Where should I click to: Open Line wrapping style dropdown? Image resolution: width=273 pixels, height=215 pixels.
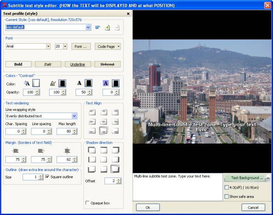click(74, 116)
